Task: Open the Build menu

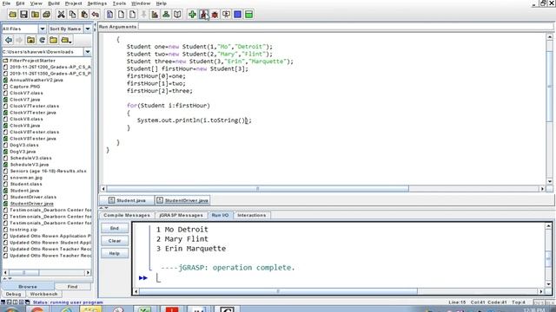Action: tap(54, 3)
